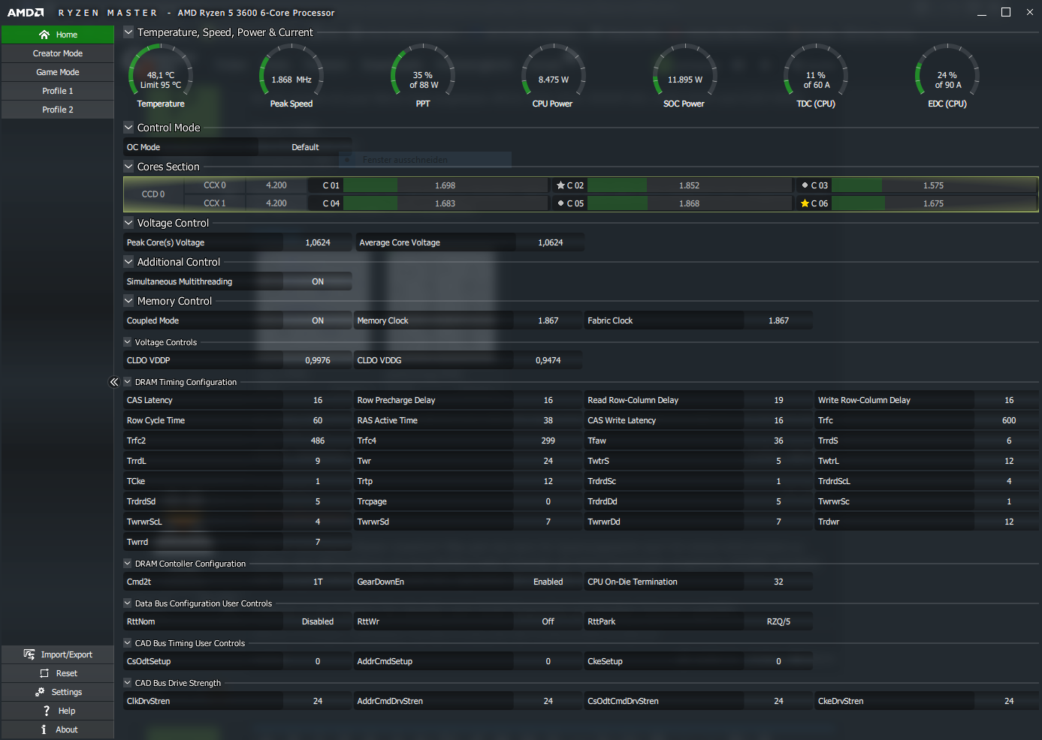
Task: Click the Reset icon in sidebar
Action: [x=44, y=673]
